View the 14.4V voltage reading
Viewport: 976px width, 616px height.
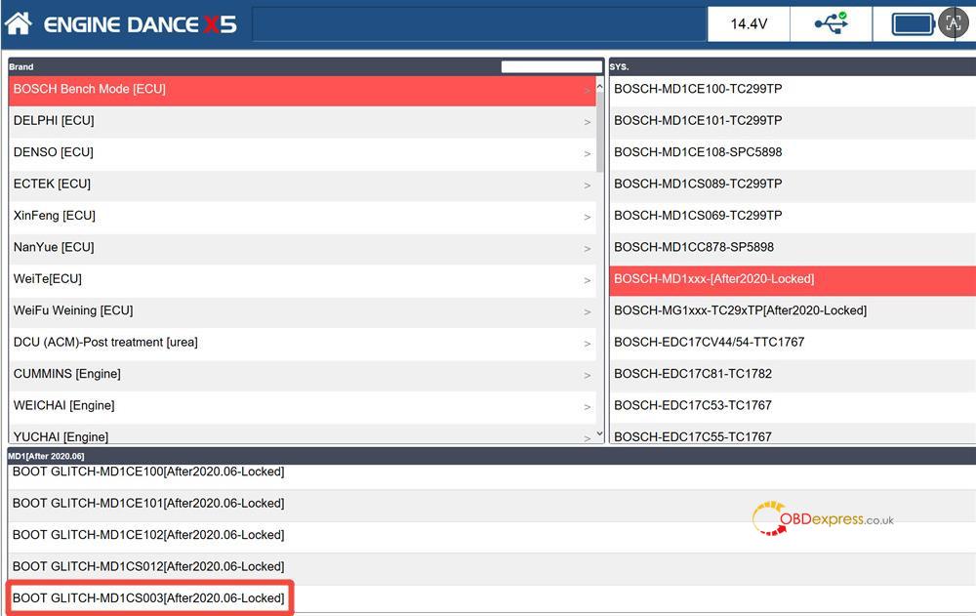749,23
